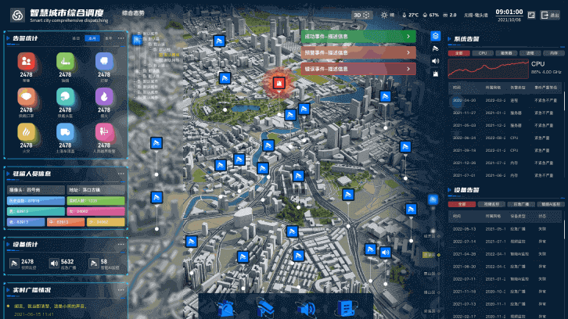Toggle the 3D view mode button
This screenshot has height=319, width=568.
tap(361, 15)
